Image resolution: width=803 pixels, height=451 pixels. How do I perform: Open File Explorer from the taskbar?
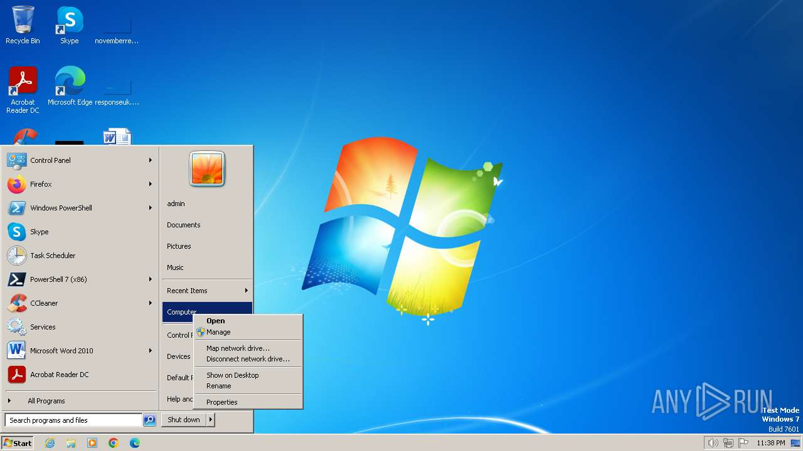tap(71, 443)
